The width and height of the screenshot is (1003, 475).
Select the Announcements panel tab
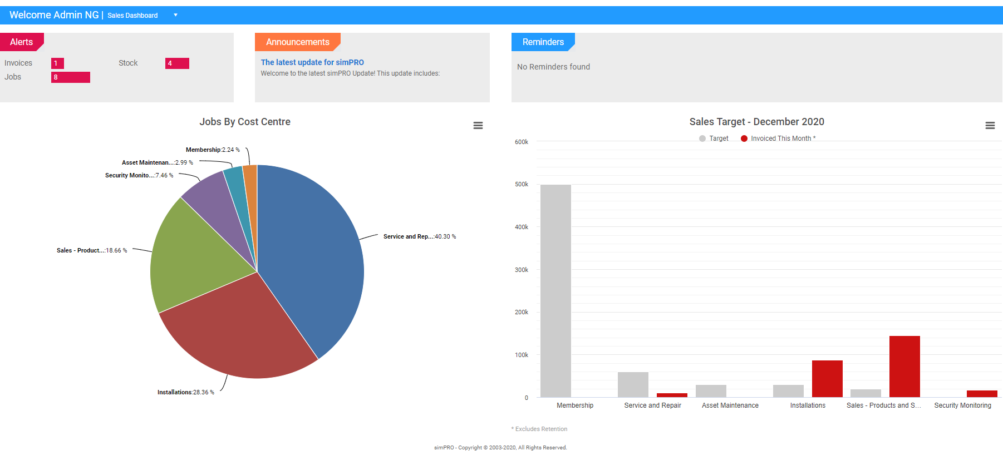[297, 42]
